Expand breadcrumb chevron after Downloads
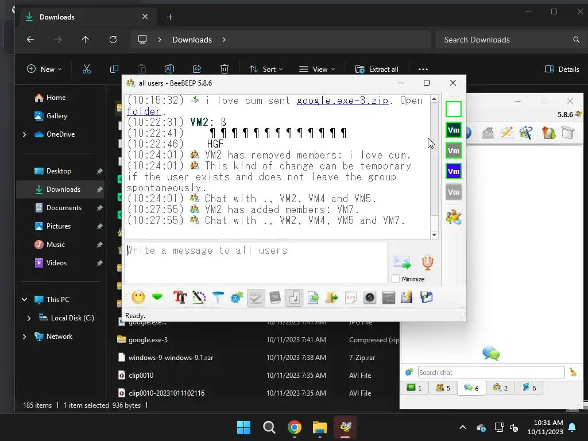 (224, 40)
